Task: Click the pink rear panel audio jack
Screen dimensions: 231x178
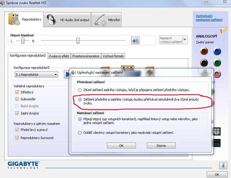Action: [x=217, y=74]
